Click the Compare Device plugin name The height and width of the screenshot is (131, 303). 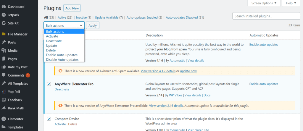click(x=67, y=119)
